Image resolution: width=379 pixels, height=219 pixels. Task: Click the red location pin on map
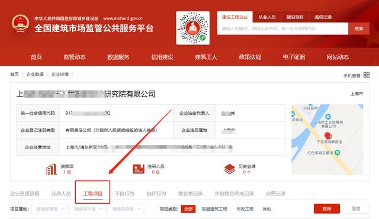(327, 136)
